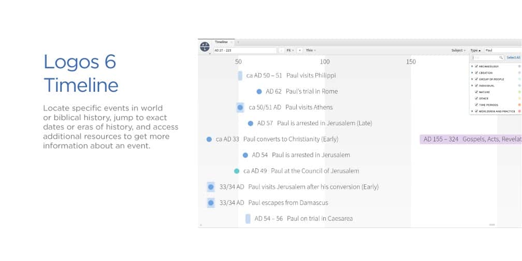Click the search magnifier in the Type filter
Screen dimensions: 522x261
point(501,57)
